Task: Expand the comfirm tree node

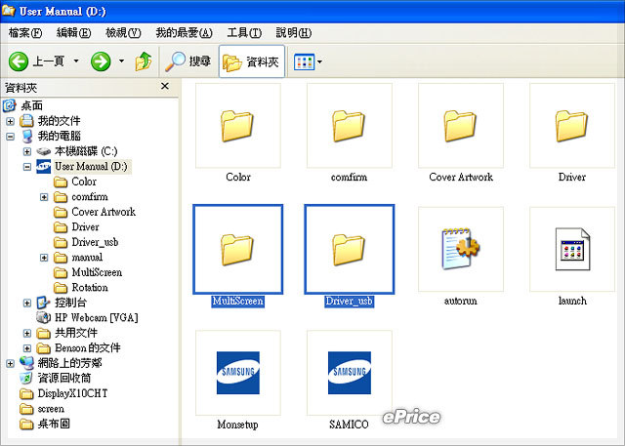Action: (44, 197)
